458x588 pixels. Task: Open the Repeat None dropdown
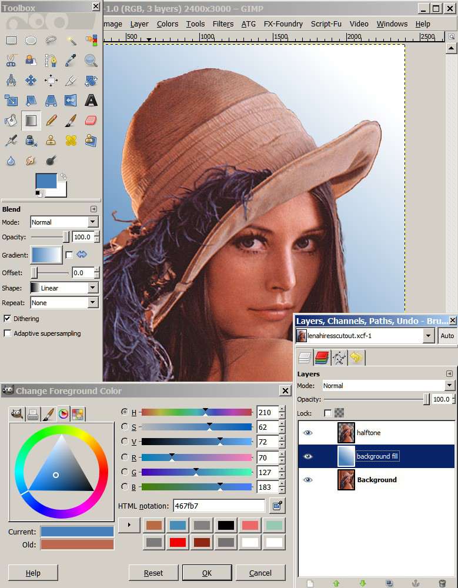64,302
